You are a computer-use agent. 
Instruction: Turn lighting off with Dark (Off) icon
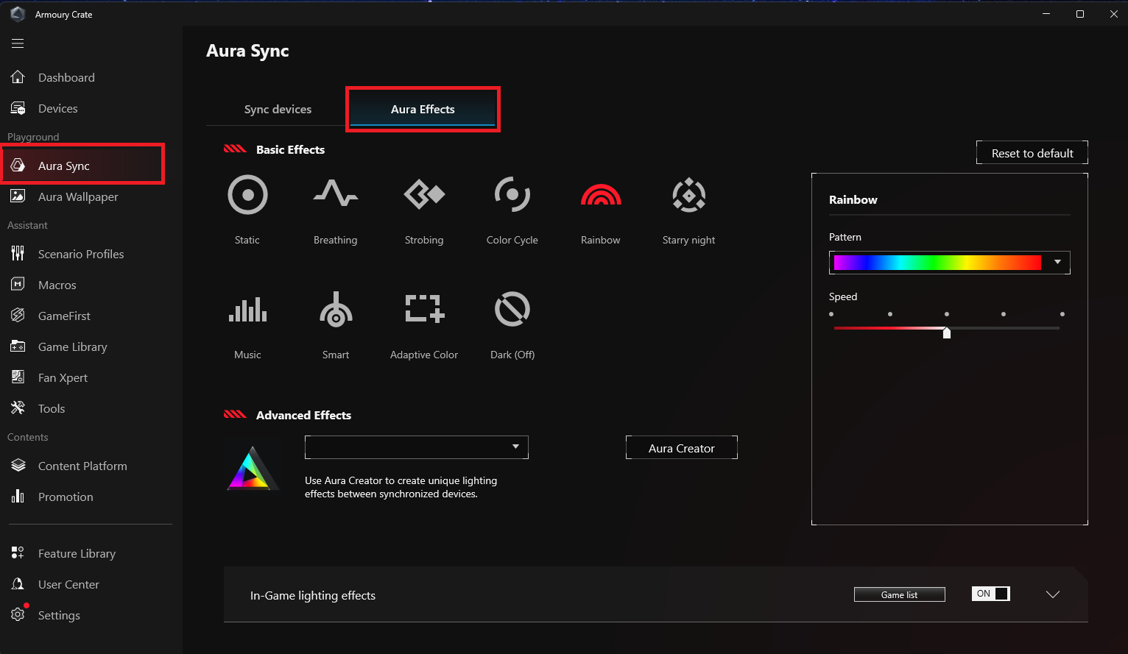(512, 309)
